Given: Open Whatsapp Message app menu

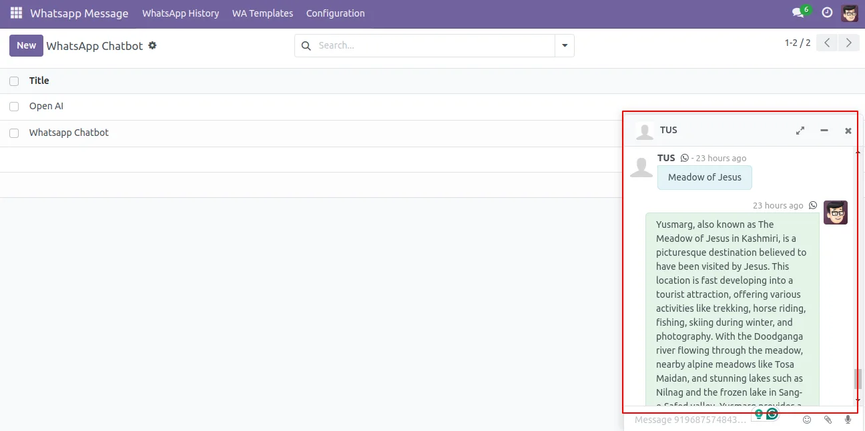Looking at the screenshot, I should [x=79, y=13].
